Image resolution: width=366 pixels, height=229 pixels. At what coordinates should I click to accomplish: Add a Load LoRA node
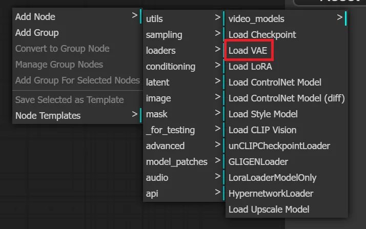(285, 67)
